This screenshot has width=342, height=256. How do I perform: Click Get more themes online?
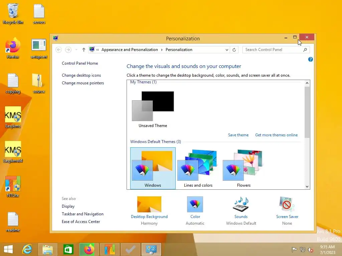pyautogui.click(x=276, y=135)
